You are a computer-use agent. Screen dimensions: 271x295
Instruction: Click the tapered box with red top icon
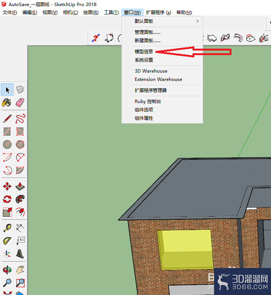(x=251, y=38)
